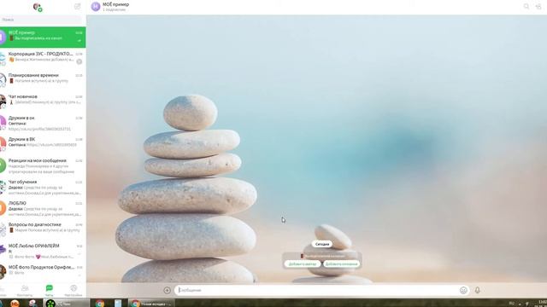Click the add member icon in header
This screenshot has width=547, height=307.
(538, 6)
